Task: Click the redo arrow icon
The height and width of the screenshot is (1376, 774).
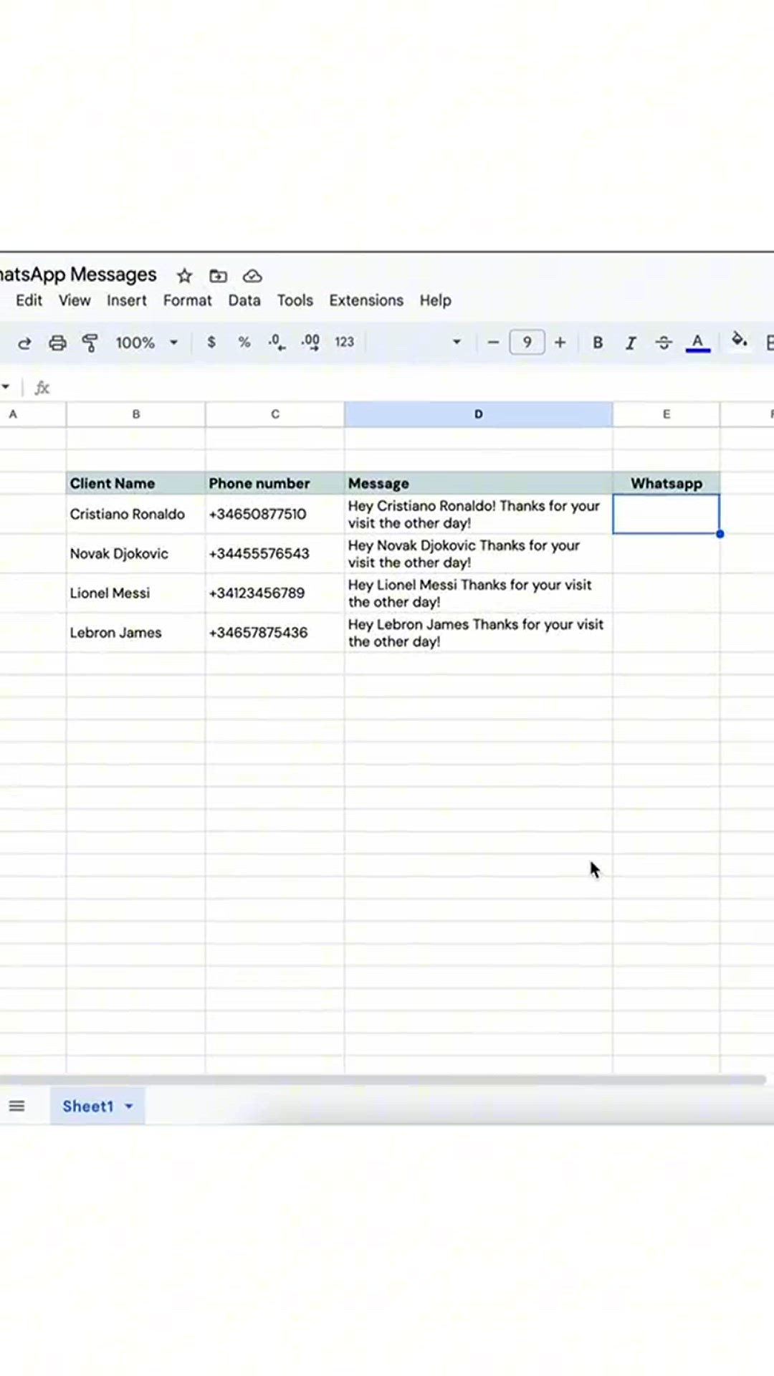Action: point(24,343)
